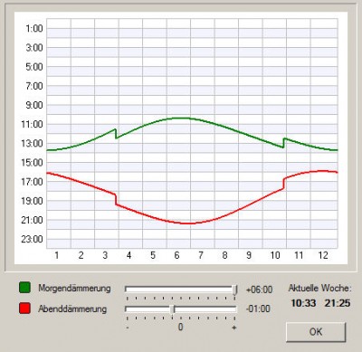Viewport: 362px width, 352px height.
Task: Click the green Morgendämmerung color swatch
Action: pyautogui.click(x=24, y=288)
